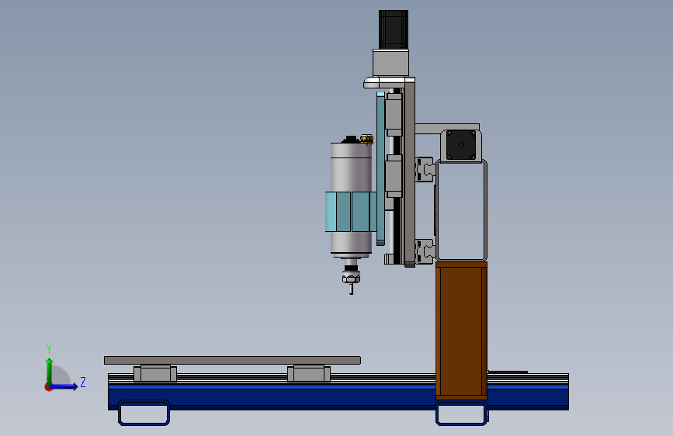
Task: Select the hollow rectangular gantry tube
Action: point(461,210)
